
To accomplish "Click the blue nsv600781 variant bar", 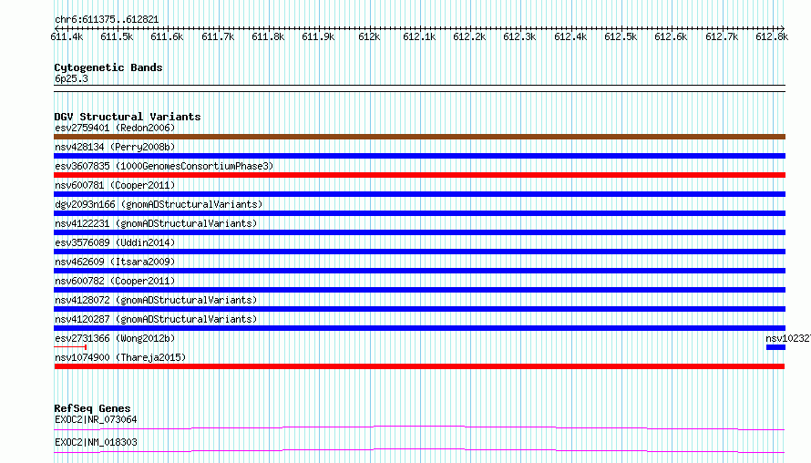I will [x=419, y=194].
